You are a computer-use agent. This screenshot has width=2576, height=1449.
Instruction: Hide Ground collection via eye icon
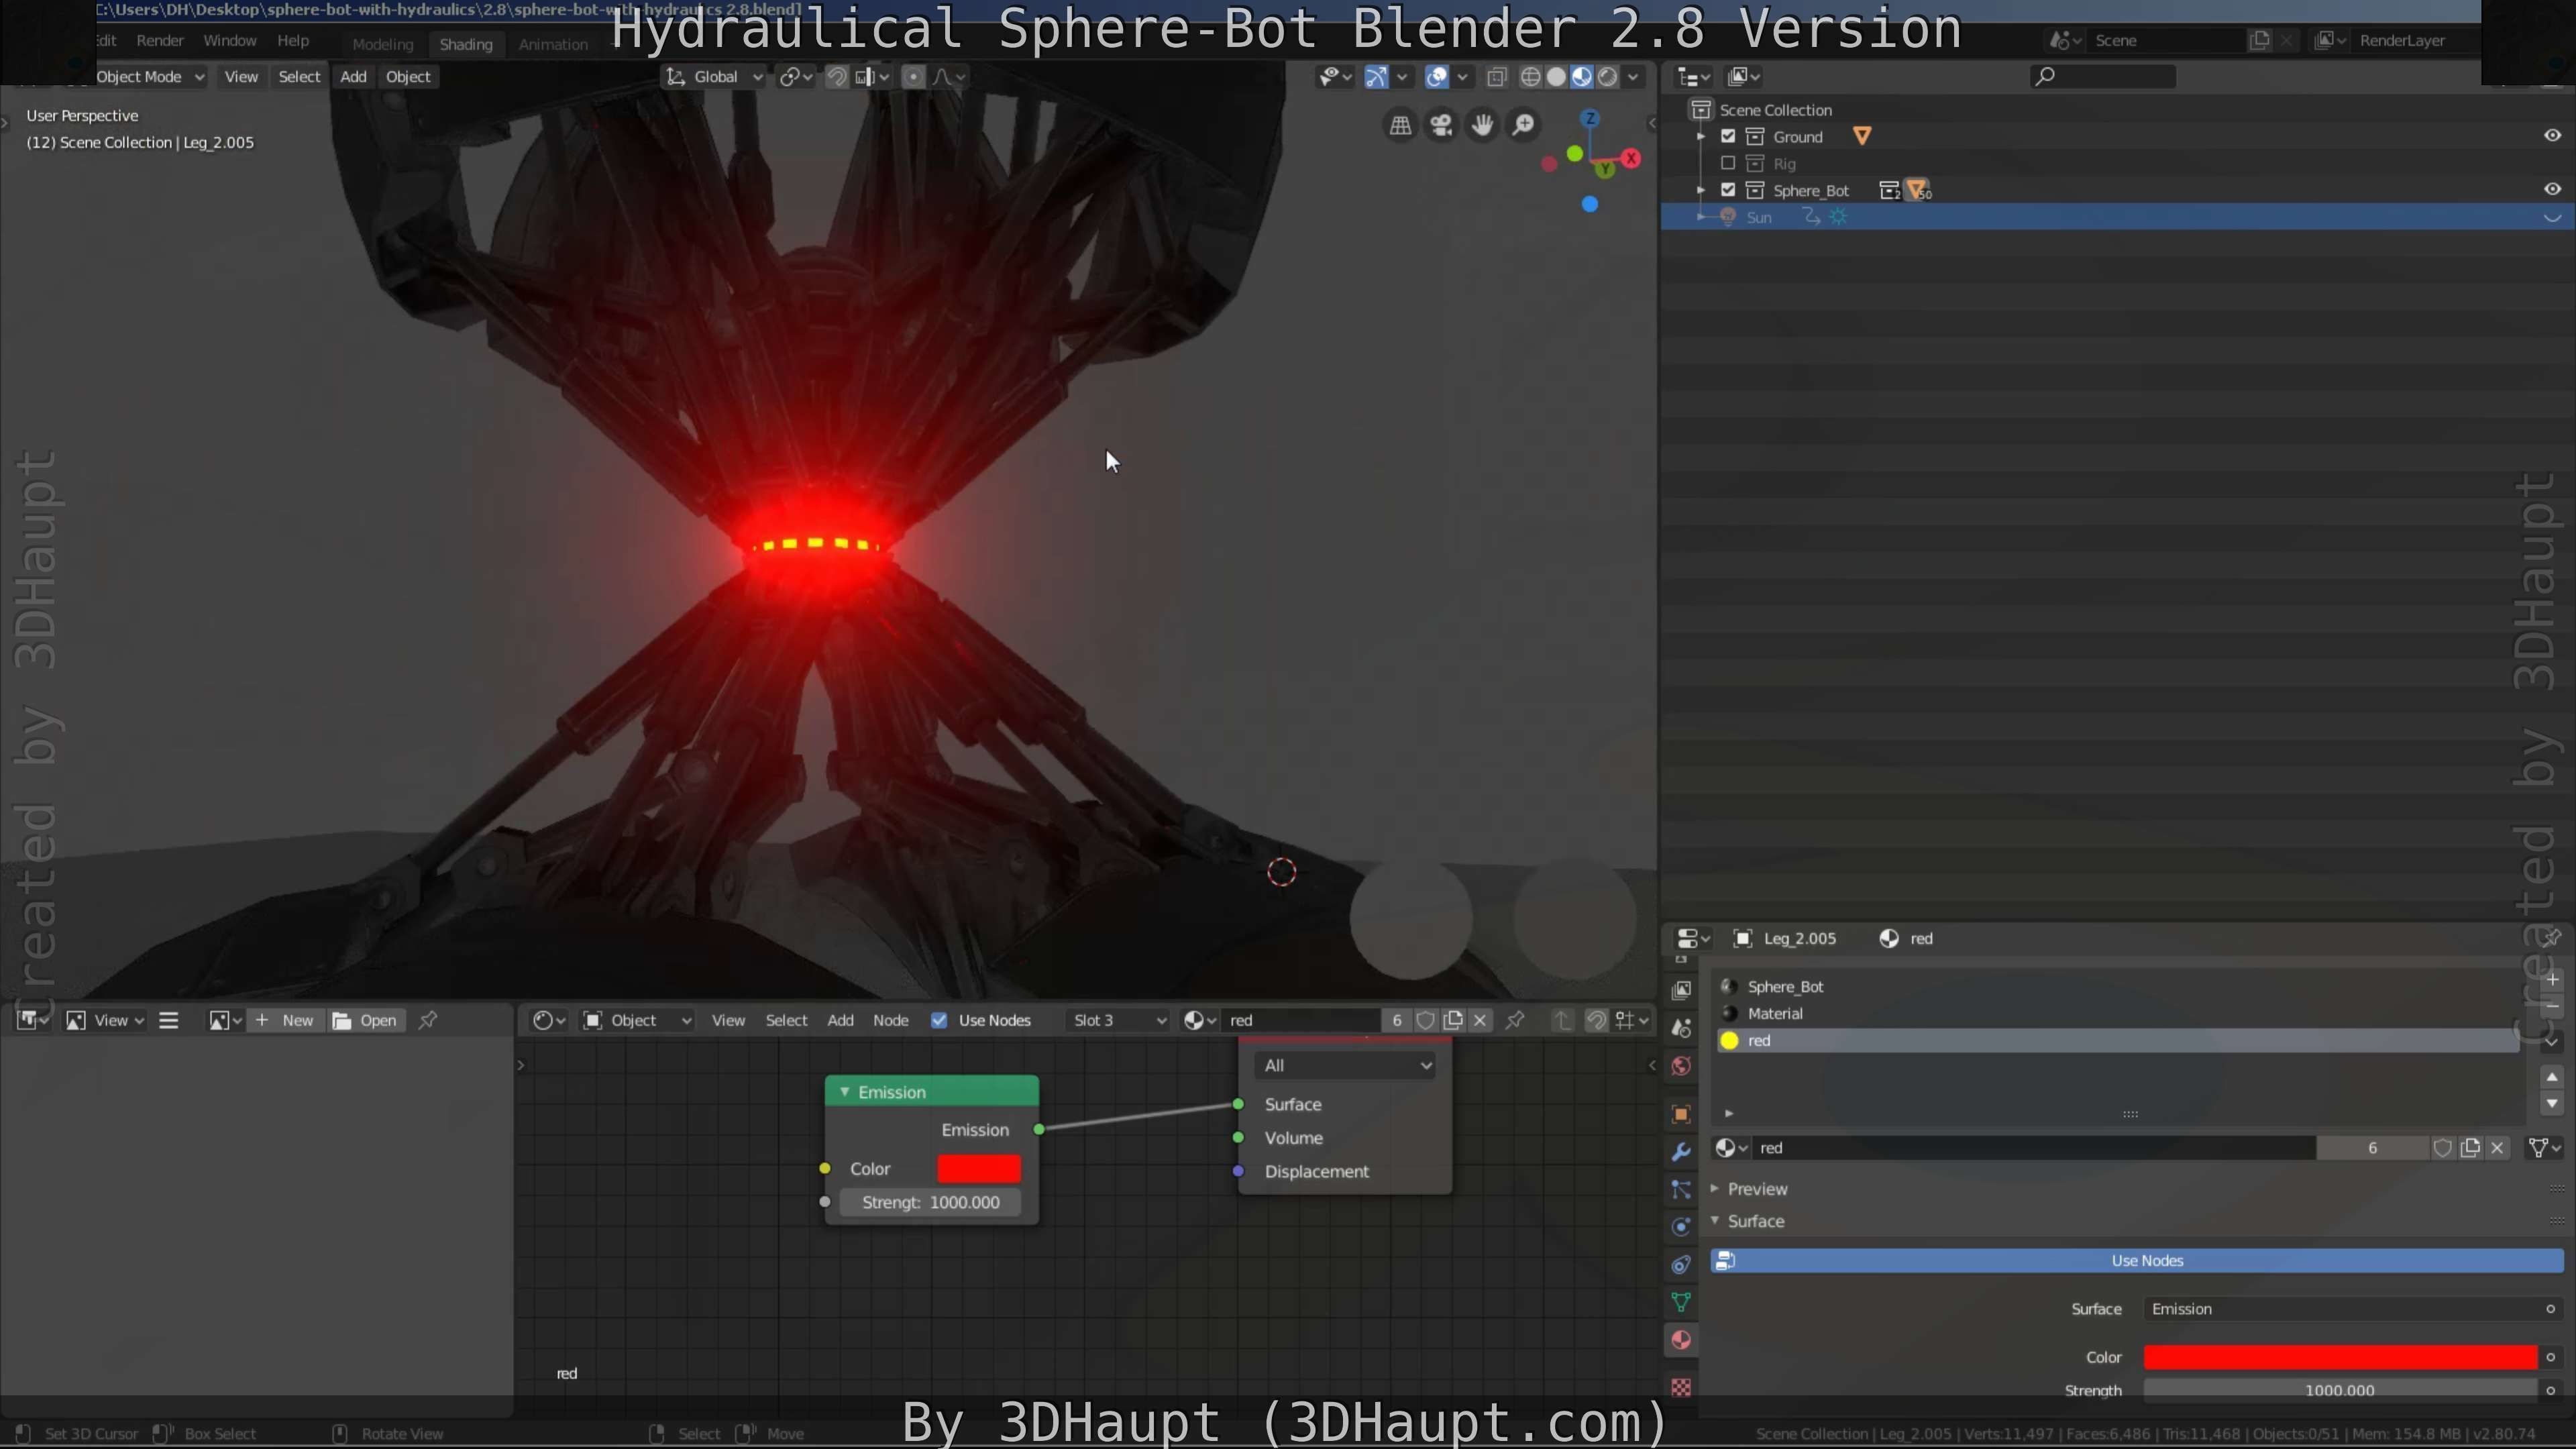coord(2552,136)
